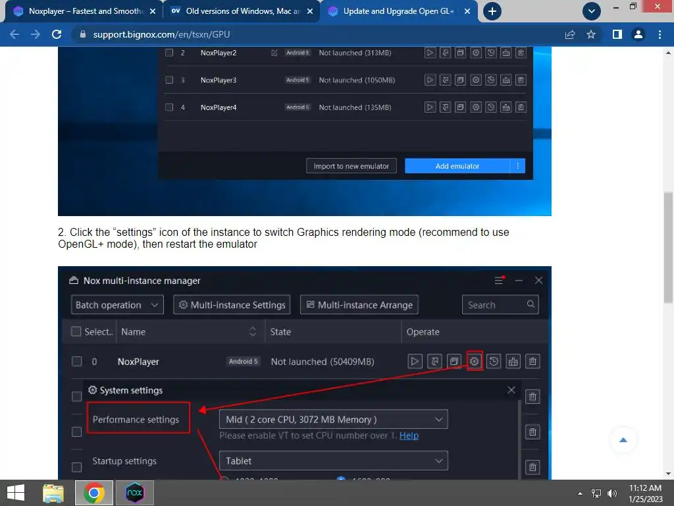This screenshot has height=506, width=674.
Task: Open settings gear for NoxPlayer instance 0
Action: (474, 362)
